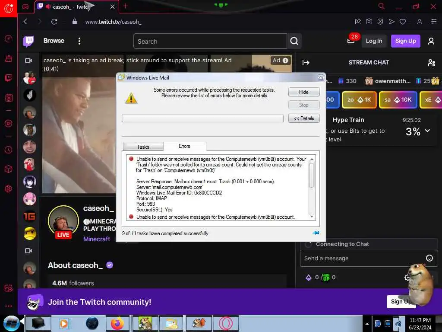Open caseoh_ live channel avatar
The width and height of the screenshot is (442, 332).
click(x=63, y=222)
